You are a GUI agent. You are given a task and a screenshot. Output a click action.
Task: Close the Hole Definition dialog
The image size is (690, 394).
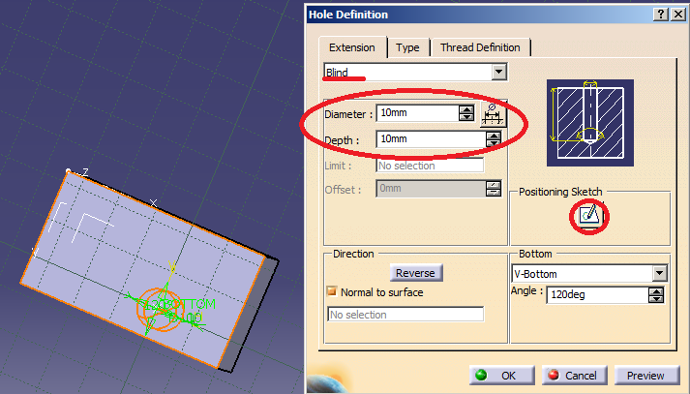[x=678, y=15]
